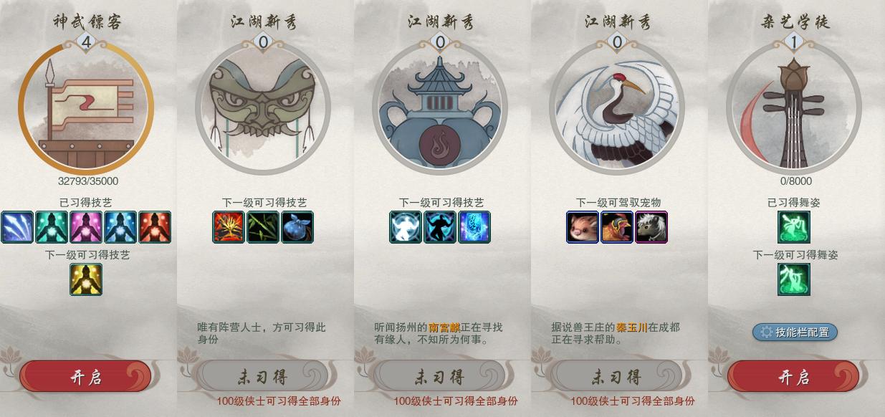Image resolution: width=885 pixels, height=417 pixels.
Task: Select the rooster pet icon
Action: point(617,227)
